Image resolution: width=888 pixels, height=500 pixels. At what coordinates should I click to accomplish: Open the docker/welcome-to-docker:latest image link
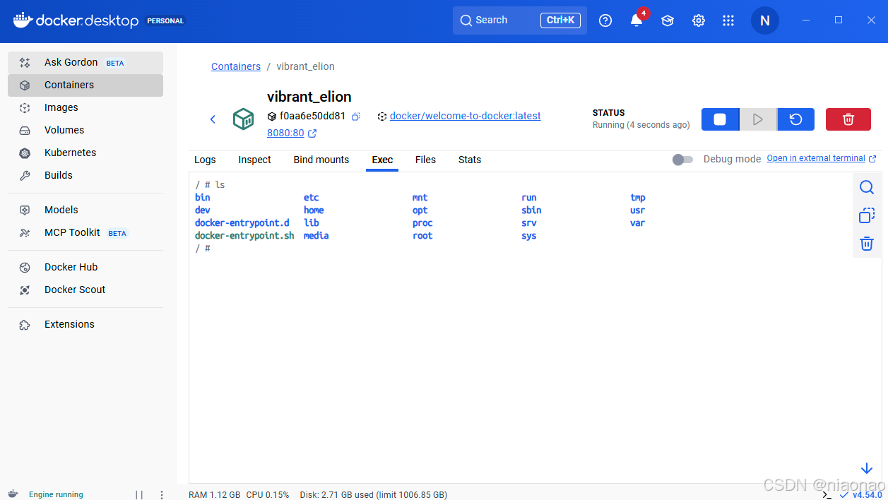466,116
